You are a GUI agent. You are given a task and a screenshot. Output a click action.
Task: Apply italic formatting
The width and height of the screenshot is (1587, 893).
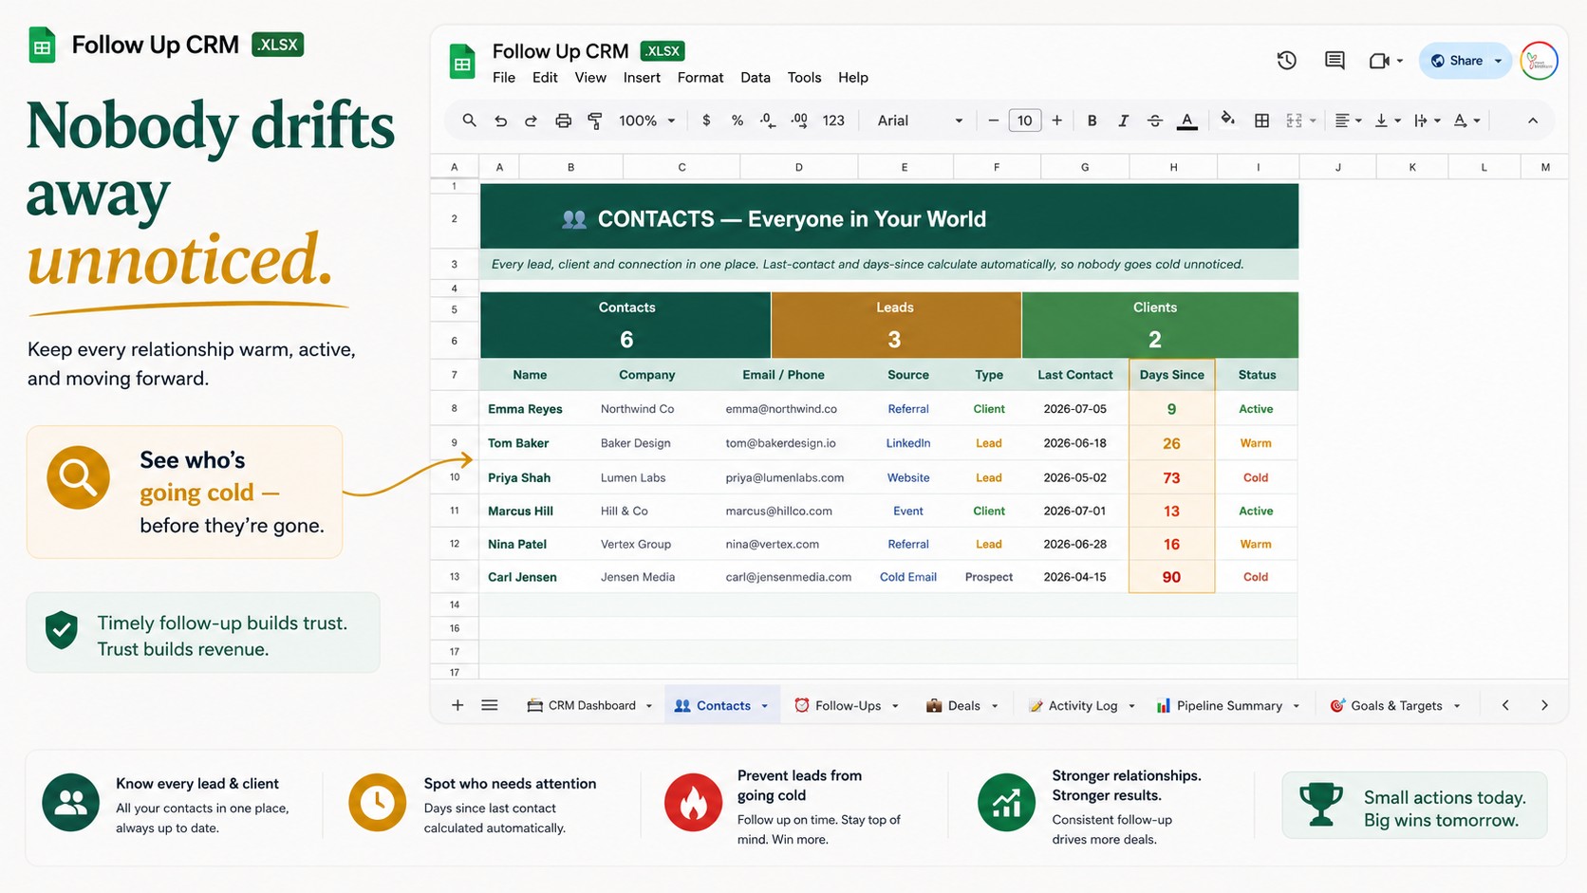pyautogui.click(x=1123, y=121)
